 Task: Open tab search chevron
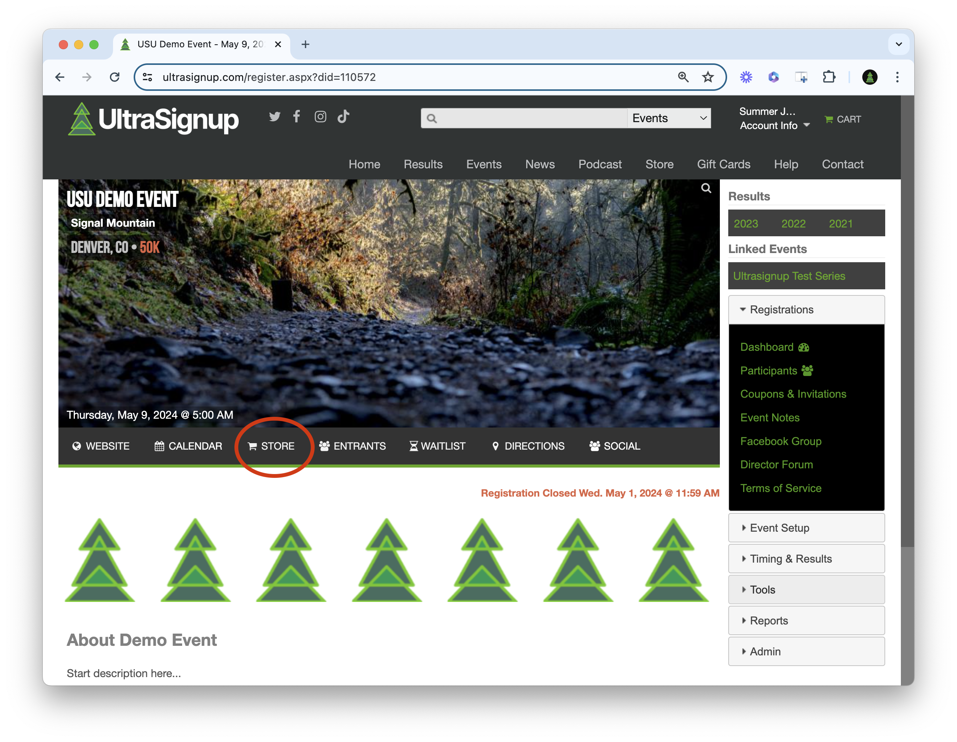(x=898, y=44)
